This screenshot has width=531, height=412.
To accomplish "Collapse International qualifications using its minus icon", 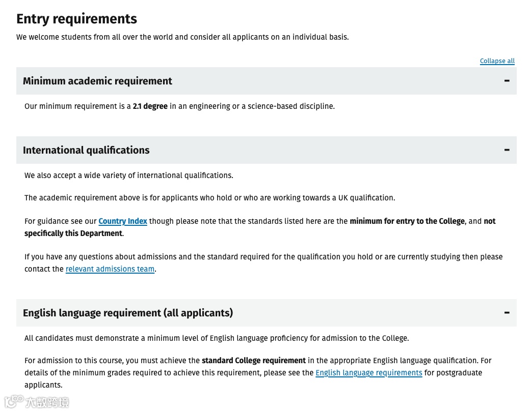I will pyautogui.click(x=507, y=150).
